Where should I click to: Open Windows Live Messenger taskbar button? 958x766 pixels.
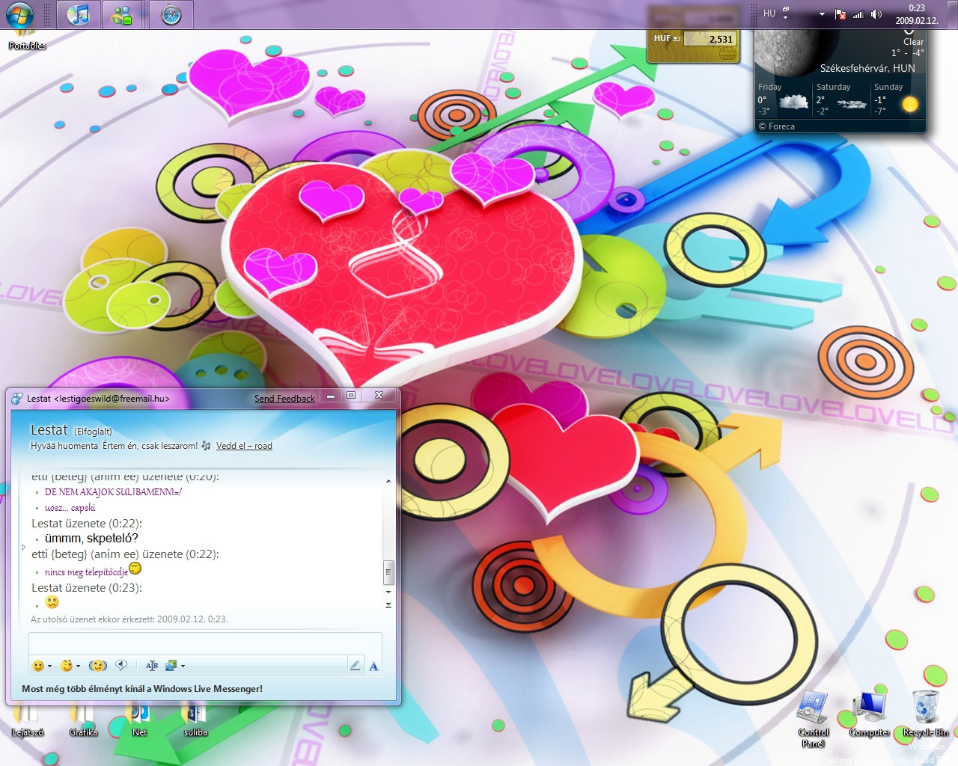click(x=121, y=14)
